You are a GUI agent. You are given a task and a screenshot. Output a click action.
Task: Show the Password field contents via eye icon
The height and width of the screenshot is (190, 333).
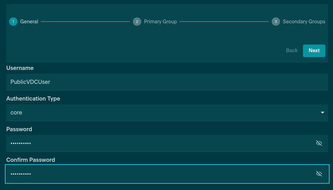pos(319,143)
